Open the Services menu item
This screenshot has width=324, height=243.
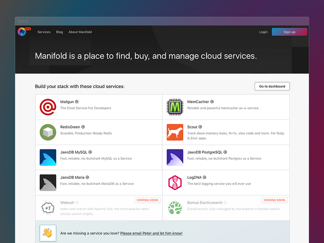pos(44,32)
